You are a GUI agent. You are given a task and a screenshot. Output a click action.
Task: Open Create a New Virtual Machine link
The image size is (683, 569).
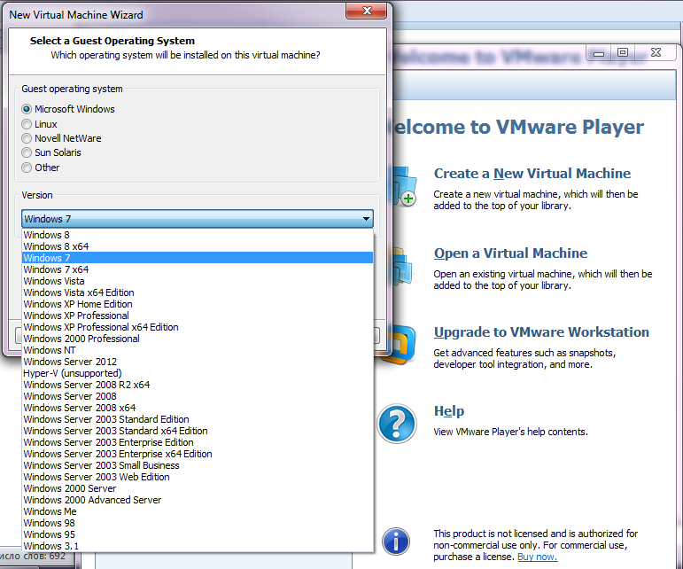(532, 174)
